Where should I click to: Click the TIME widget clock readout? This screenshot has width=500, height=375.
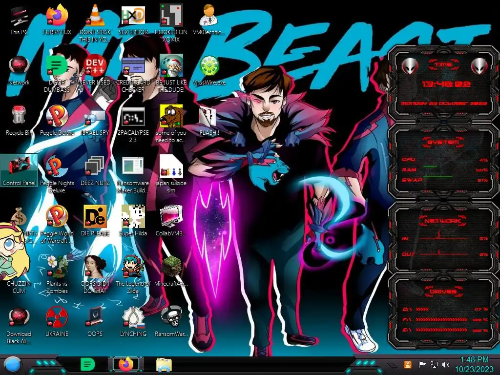446,84
